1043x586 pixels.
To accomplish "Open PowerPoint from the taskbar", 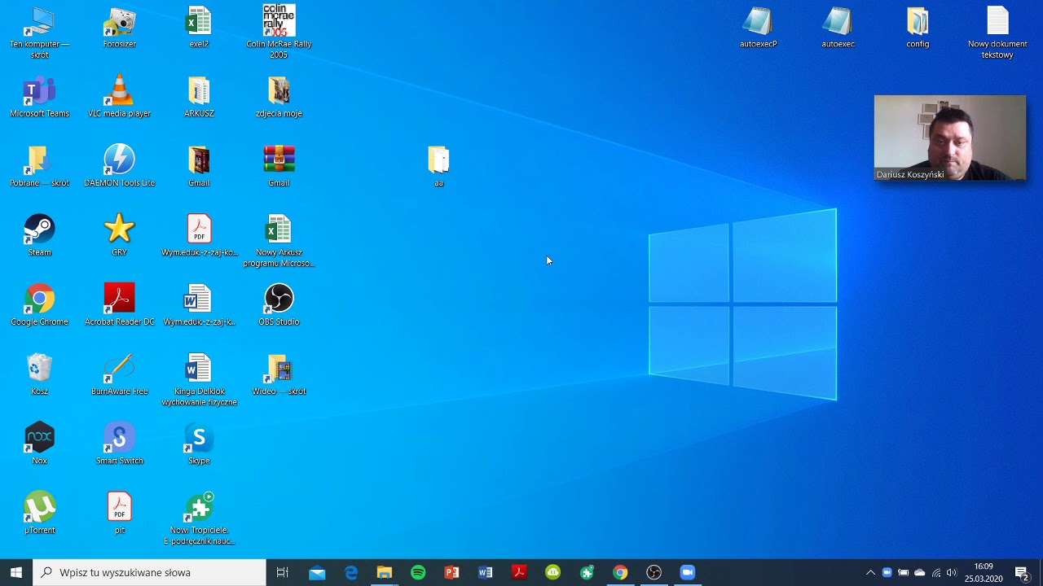I will 451,572.
